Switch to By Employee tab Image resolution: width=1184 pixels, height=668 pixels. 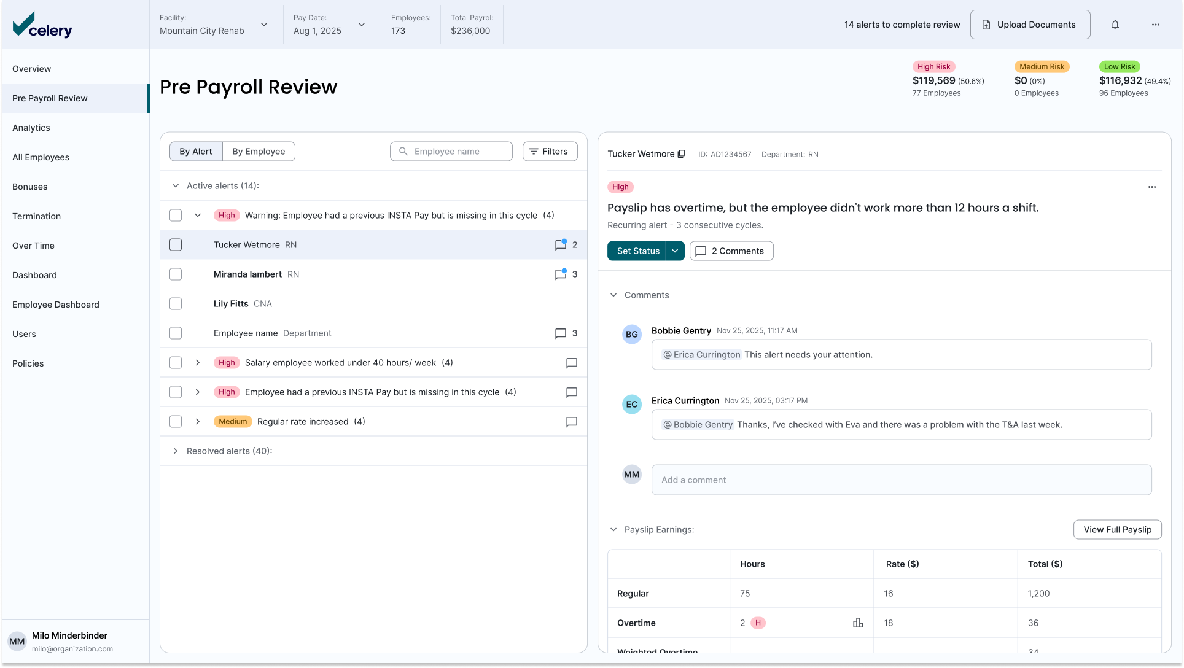pos(259,152)
